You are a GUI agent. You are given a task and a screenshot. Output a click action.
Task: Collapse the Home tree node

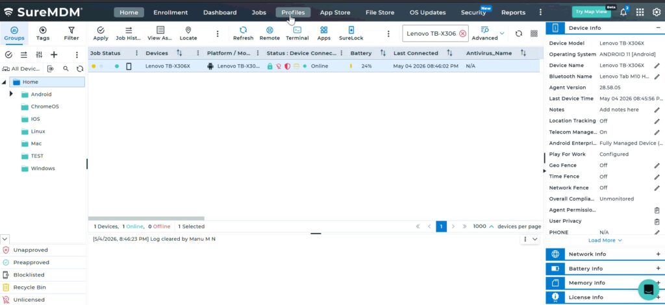tap(4, 82)
